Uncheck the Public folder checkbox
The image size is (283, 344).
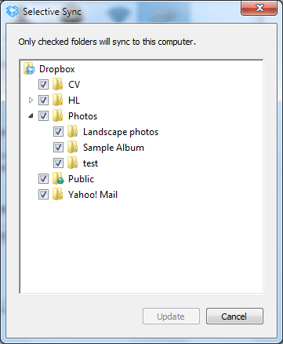pyautogui.click(x=43, y=179)
